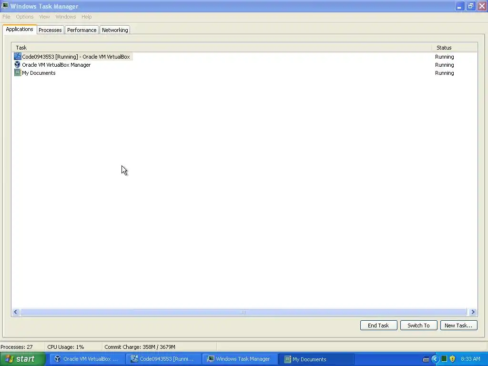Open Oracle VM VirtualBox taskbar button
Image resolution: width=488 pixels, height=366 pixels.
pos(87,359)
